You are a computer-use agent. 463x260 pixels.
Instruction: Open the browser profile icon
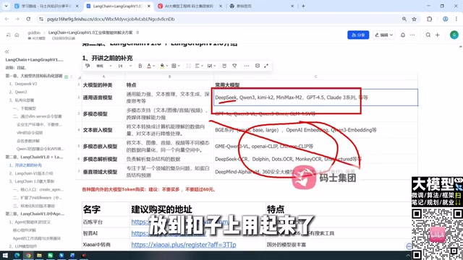[446, 19]
